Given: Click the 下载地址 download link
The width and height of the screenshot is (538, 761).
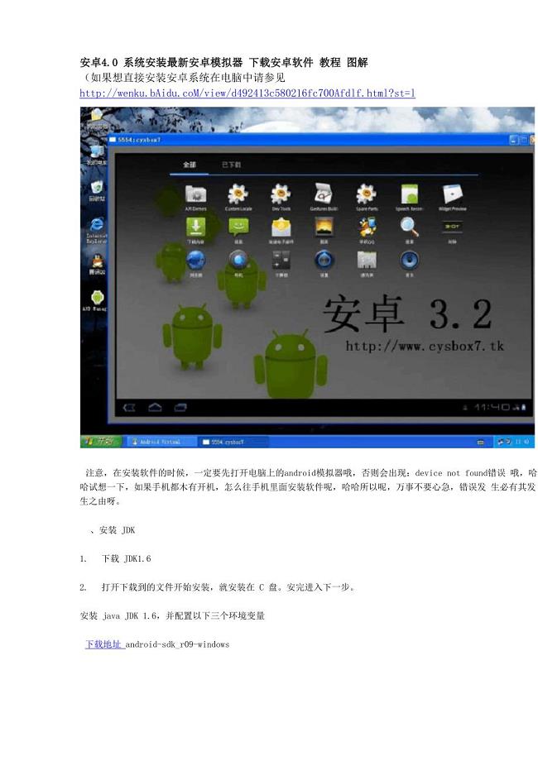Looking at the screenshot, I should click(x=103, y=644).
